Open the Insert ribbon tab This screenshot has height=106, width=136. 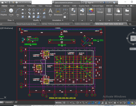point(12,6)
